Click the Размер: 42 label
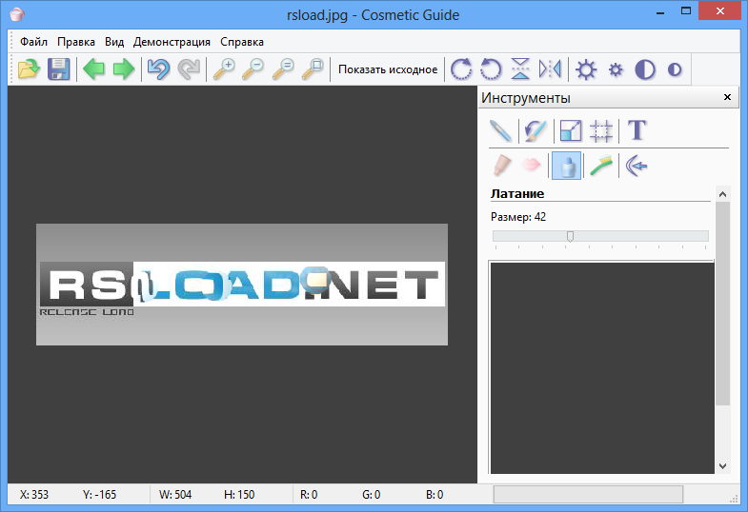 (518, 217)
